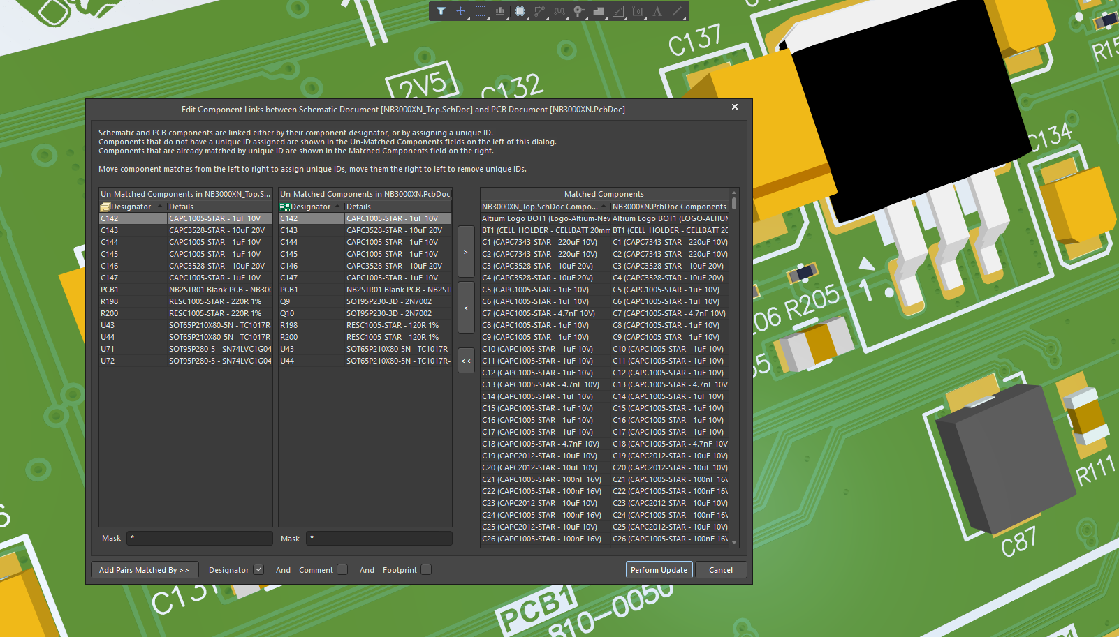Select U72 row in schematic un-matched list

(186, 361)
